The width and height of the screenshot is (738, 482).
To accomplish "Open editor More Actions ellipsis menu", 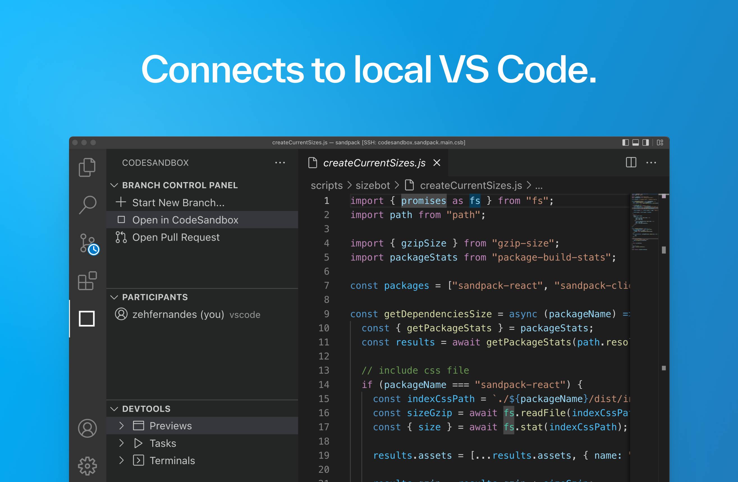I will coord(651,162).
